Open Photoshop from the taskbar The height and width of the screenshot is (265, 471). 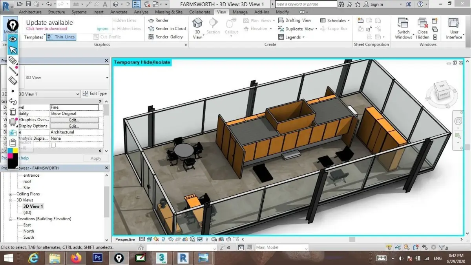click(97, 258)
